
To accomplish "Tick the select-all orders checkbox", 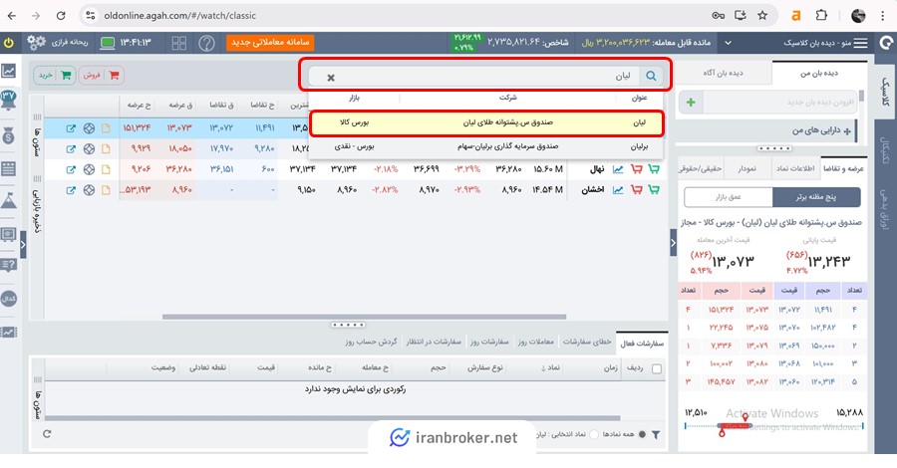I will [x=657, y=369].
